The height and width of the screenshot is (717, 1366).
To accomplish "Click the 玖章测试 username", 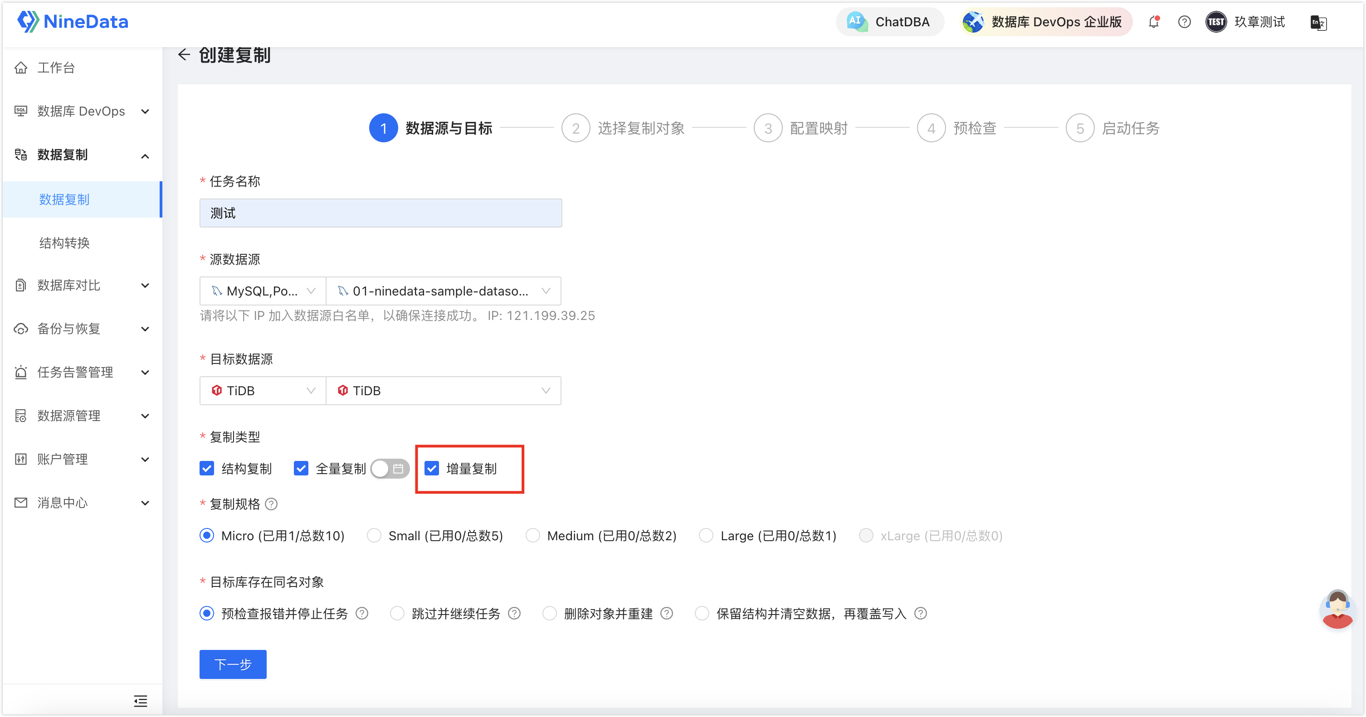I will click(1259, 22).
